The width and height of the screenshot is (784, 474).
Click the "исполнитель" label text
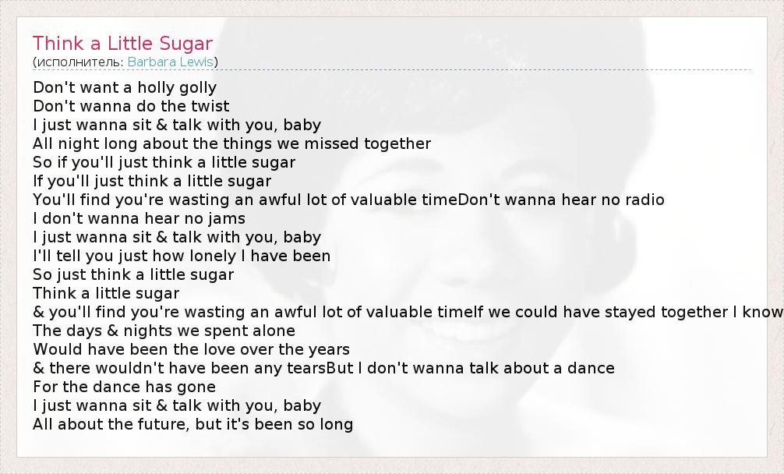pos(79,62)
